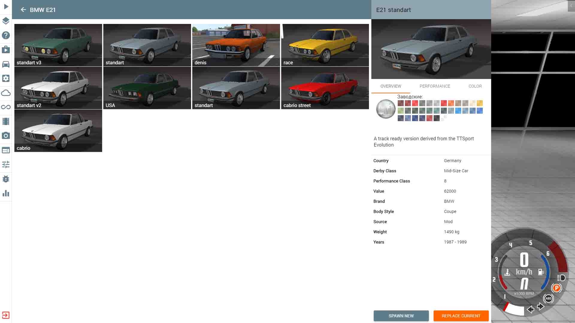The image size is (575, 323).
Task: Open the Environment cloud icon
Action: click(6, 93)
